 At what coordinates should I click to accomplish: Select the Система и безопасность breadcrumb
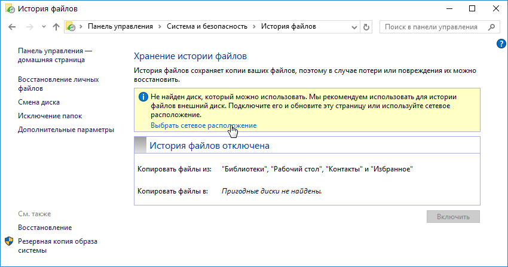click(x=207, y=27)
